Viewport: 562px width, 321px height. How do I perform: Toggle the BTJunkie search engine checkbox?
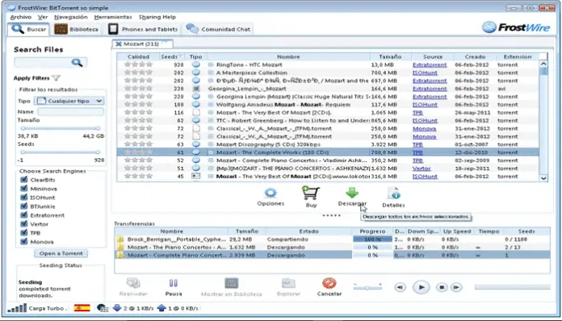point(24,206)
